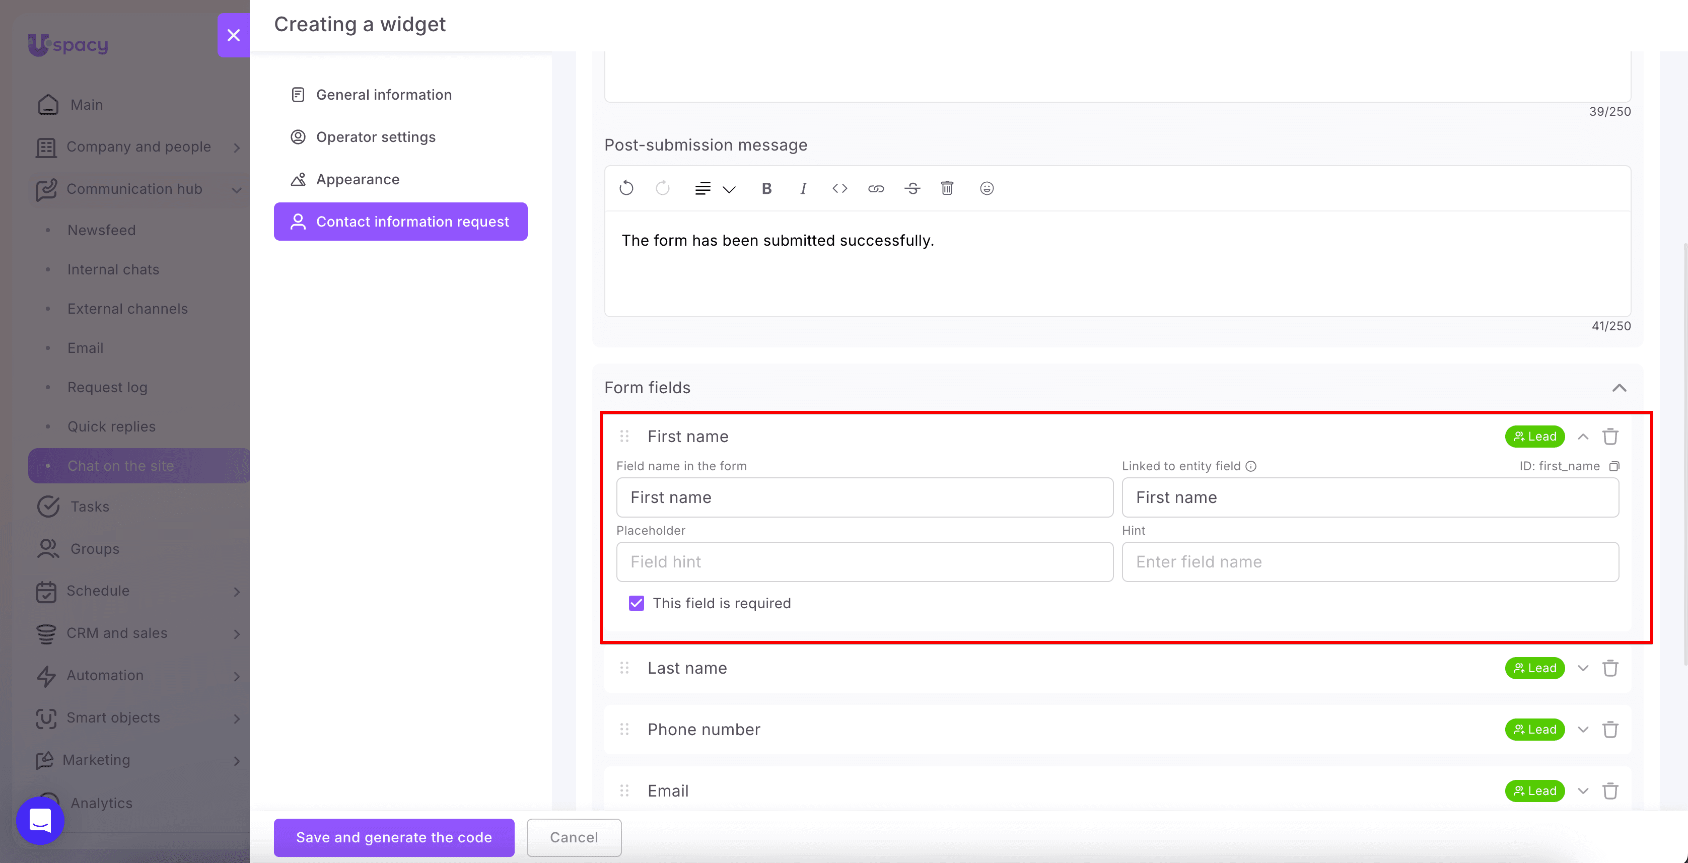Delete the Email field
This screenshot has height=863, width=1688.
[x=1610, y=791]
